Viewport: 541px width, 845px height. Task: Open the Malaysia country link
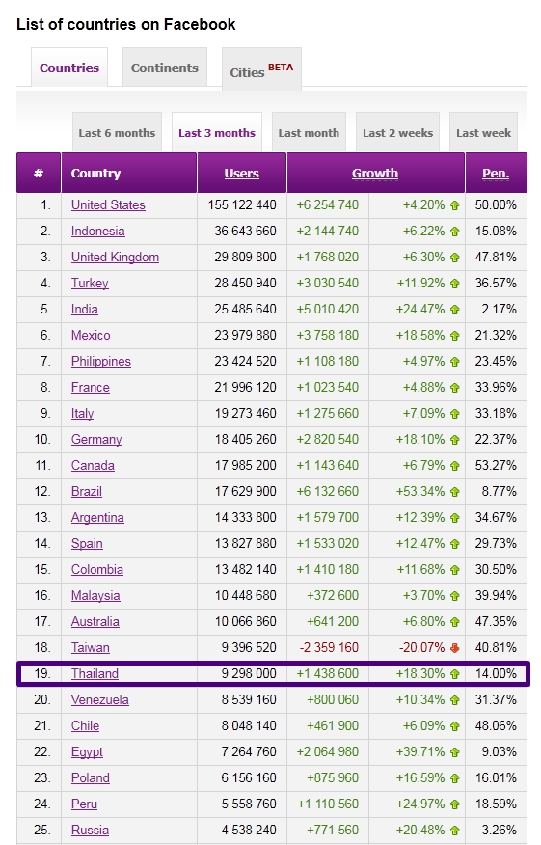(95, 595)
